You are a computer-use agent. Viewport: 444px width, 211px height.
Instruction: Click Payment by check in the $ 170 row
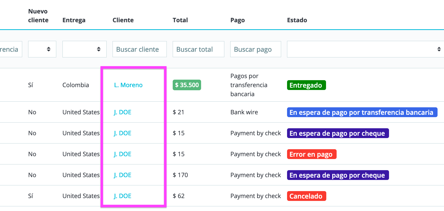pos(256,175)
